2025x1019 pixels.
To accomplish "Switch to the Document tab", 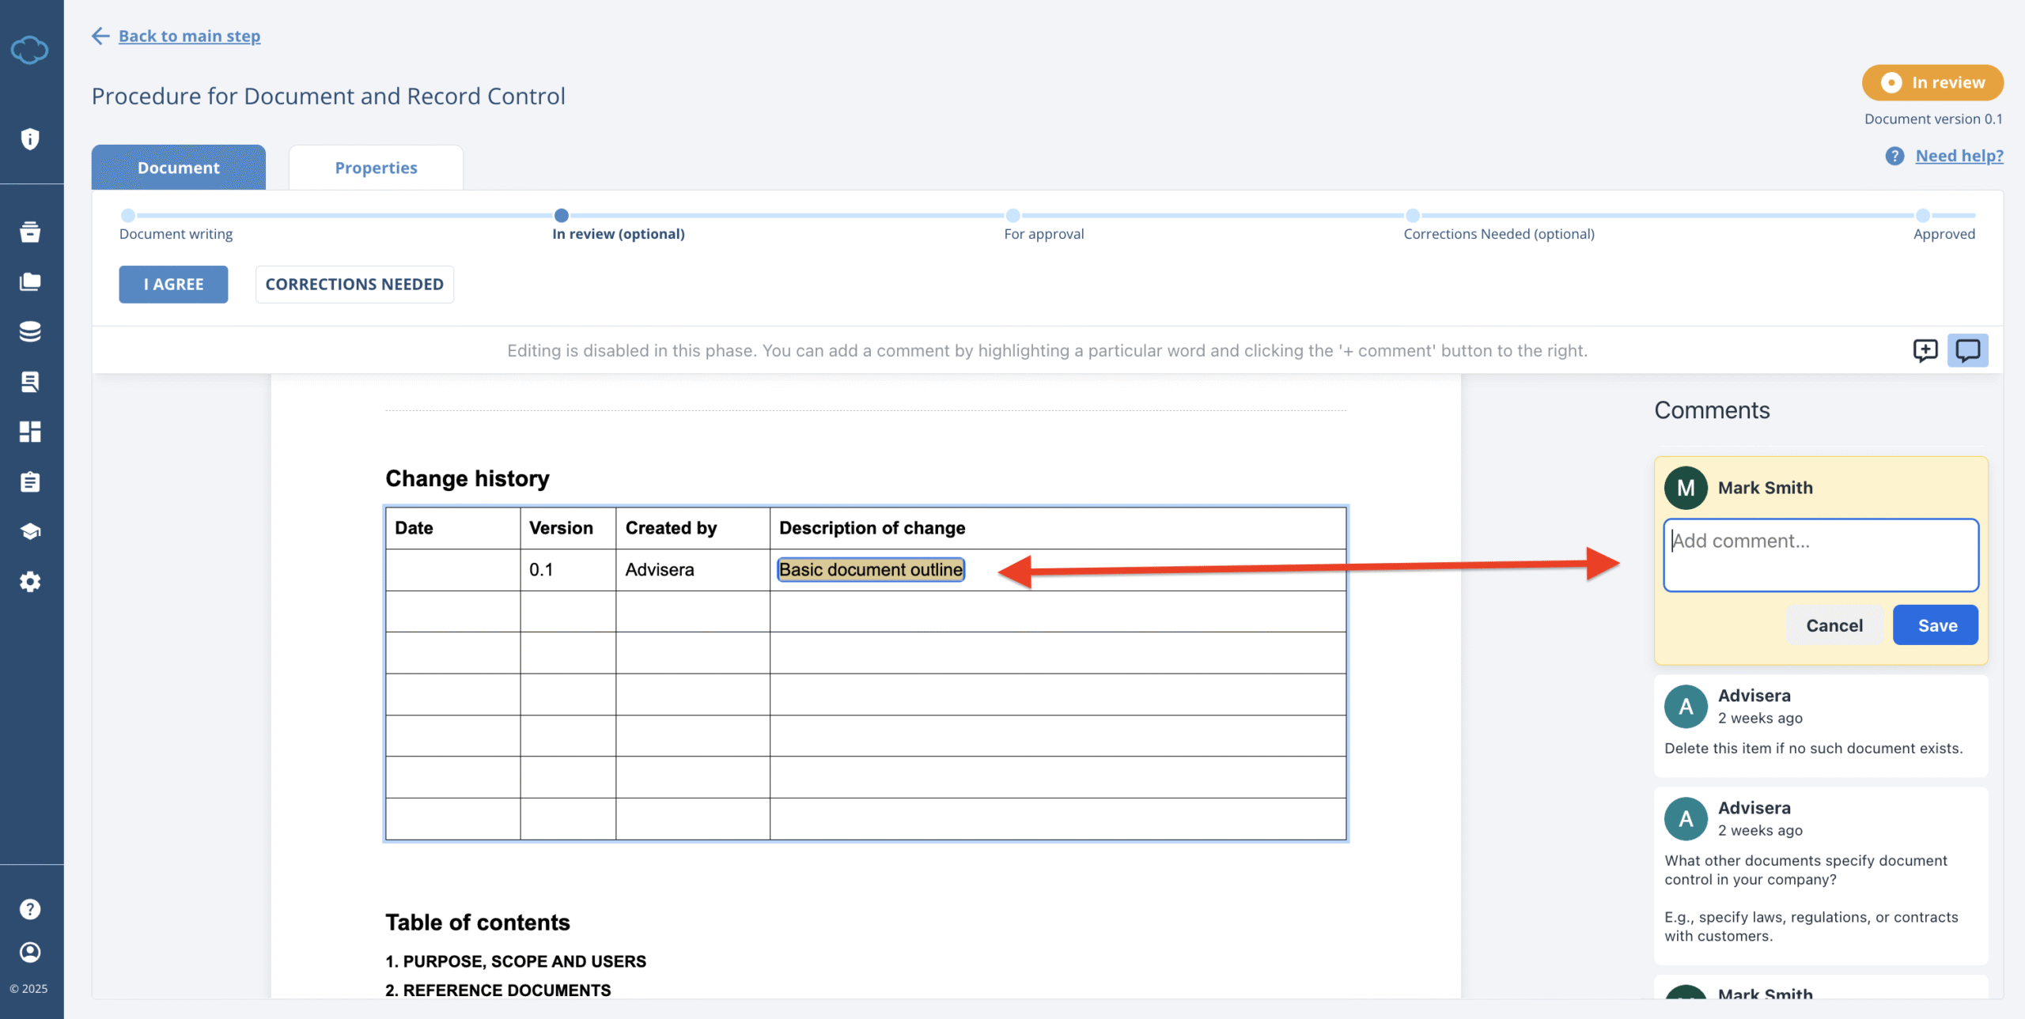I will pos(178,167).
